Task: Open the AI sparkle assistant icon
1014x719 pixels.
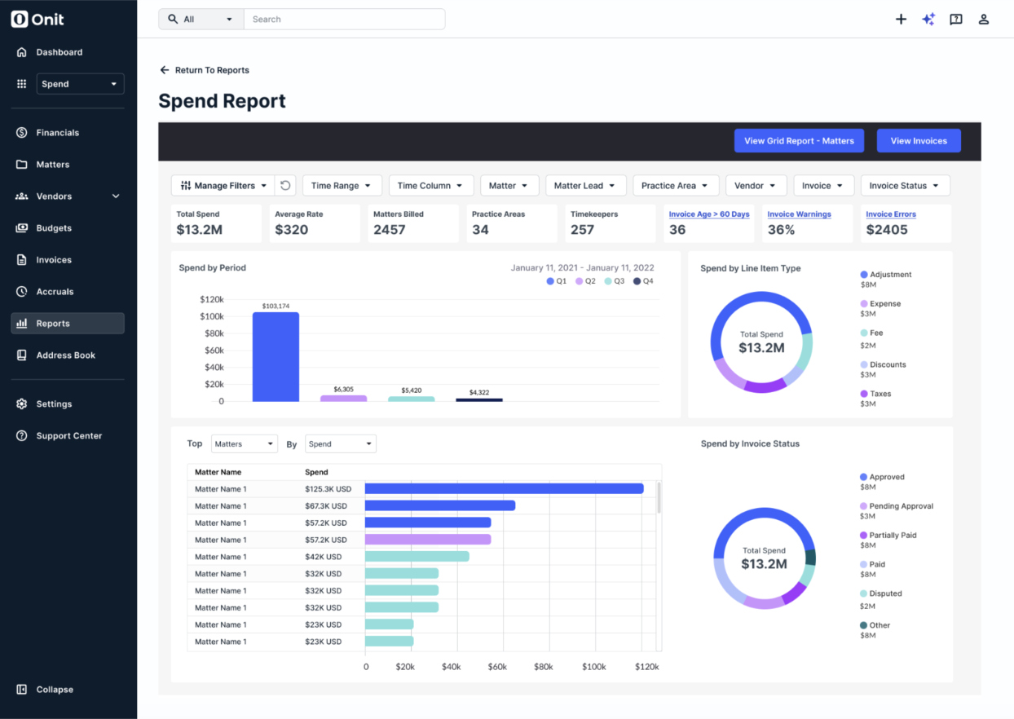Action: point(928,20)
